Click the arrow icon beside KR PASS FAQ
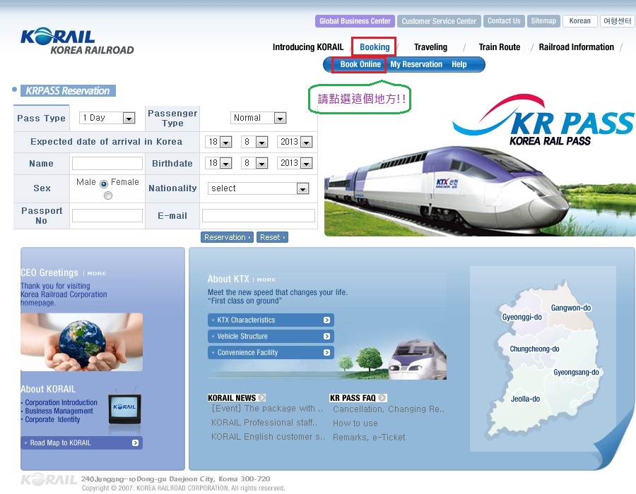 (x=382, y=397)
